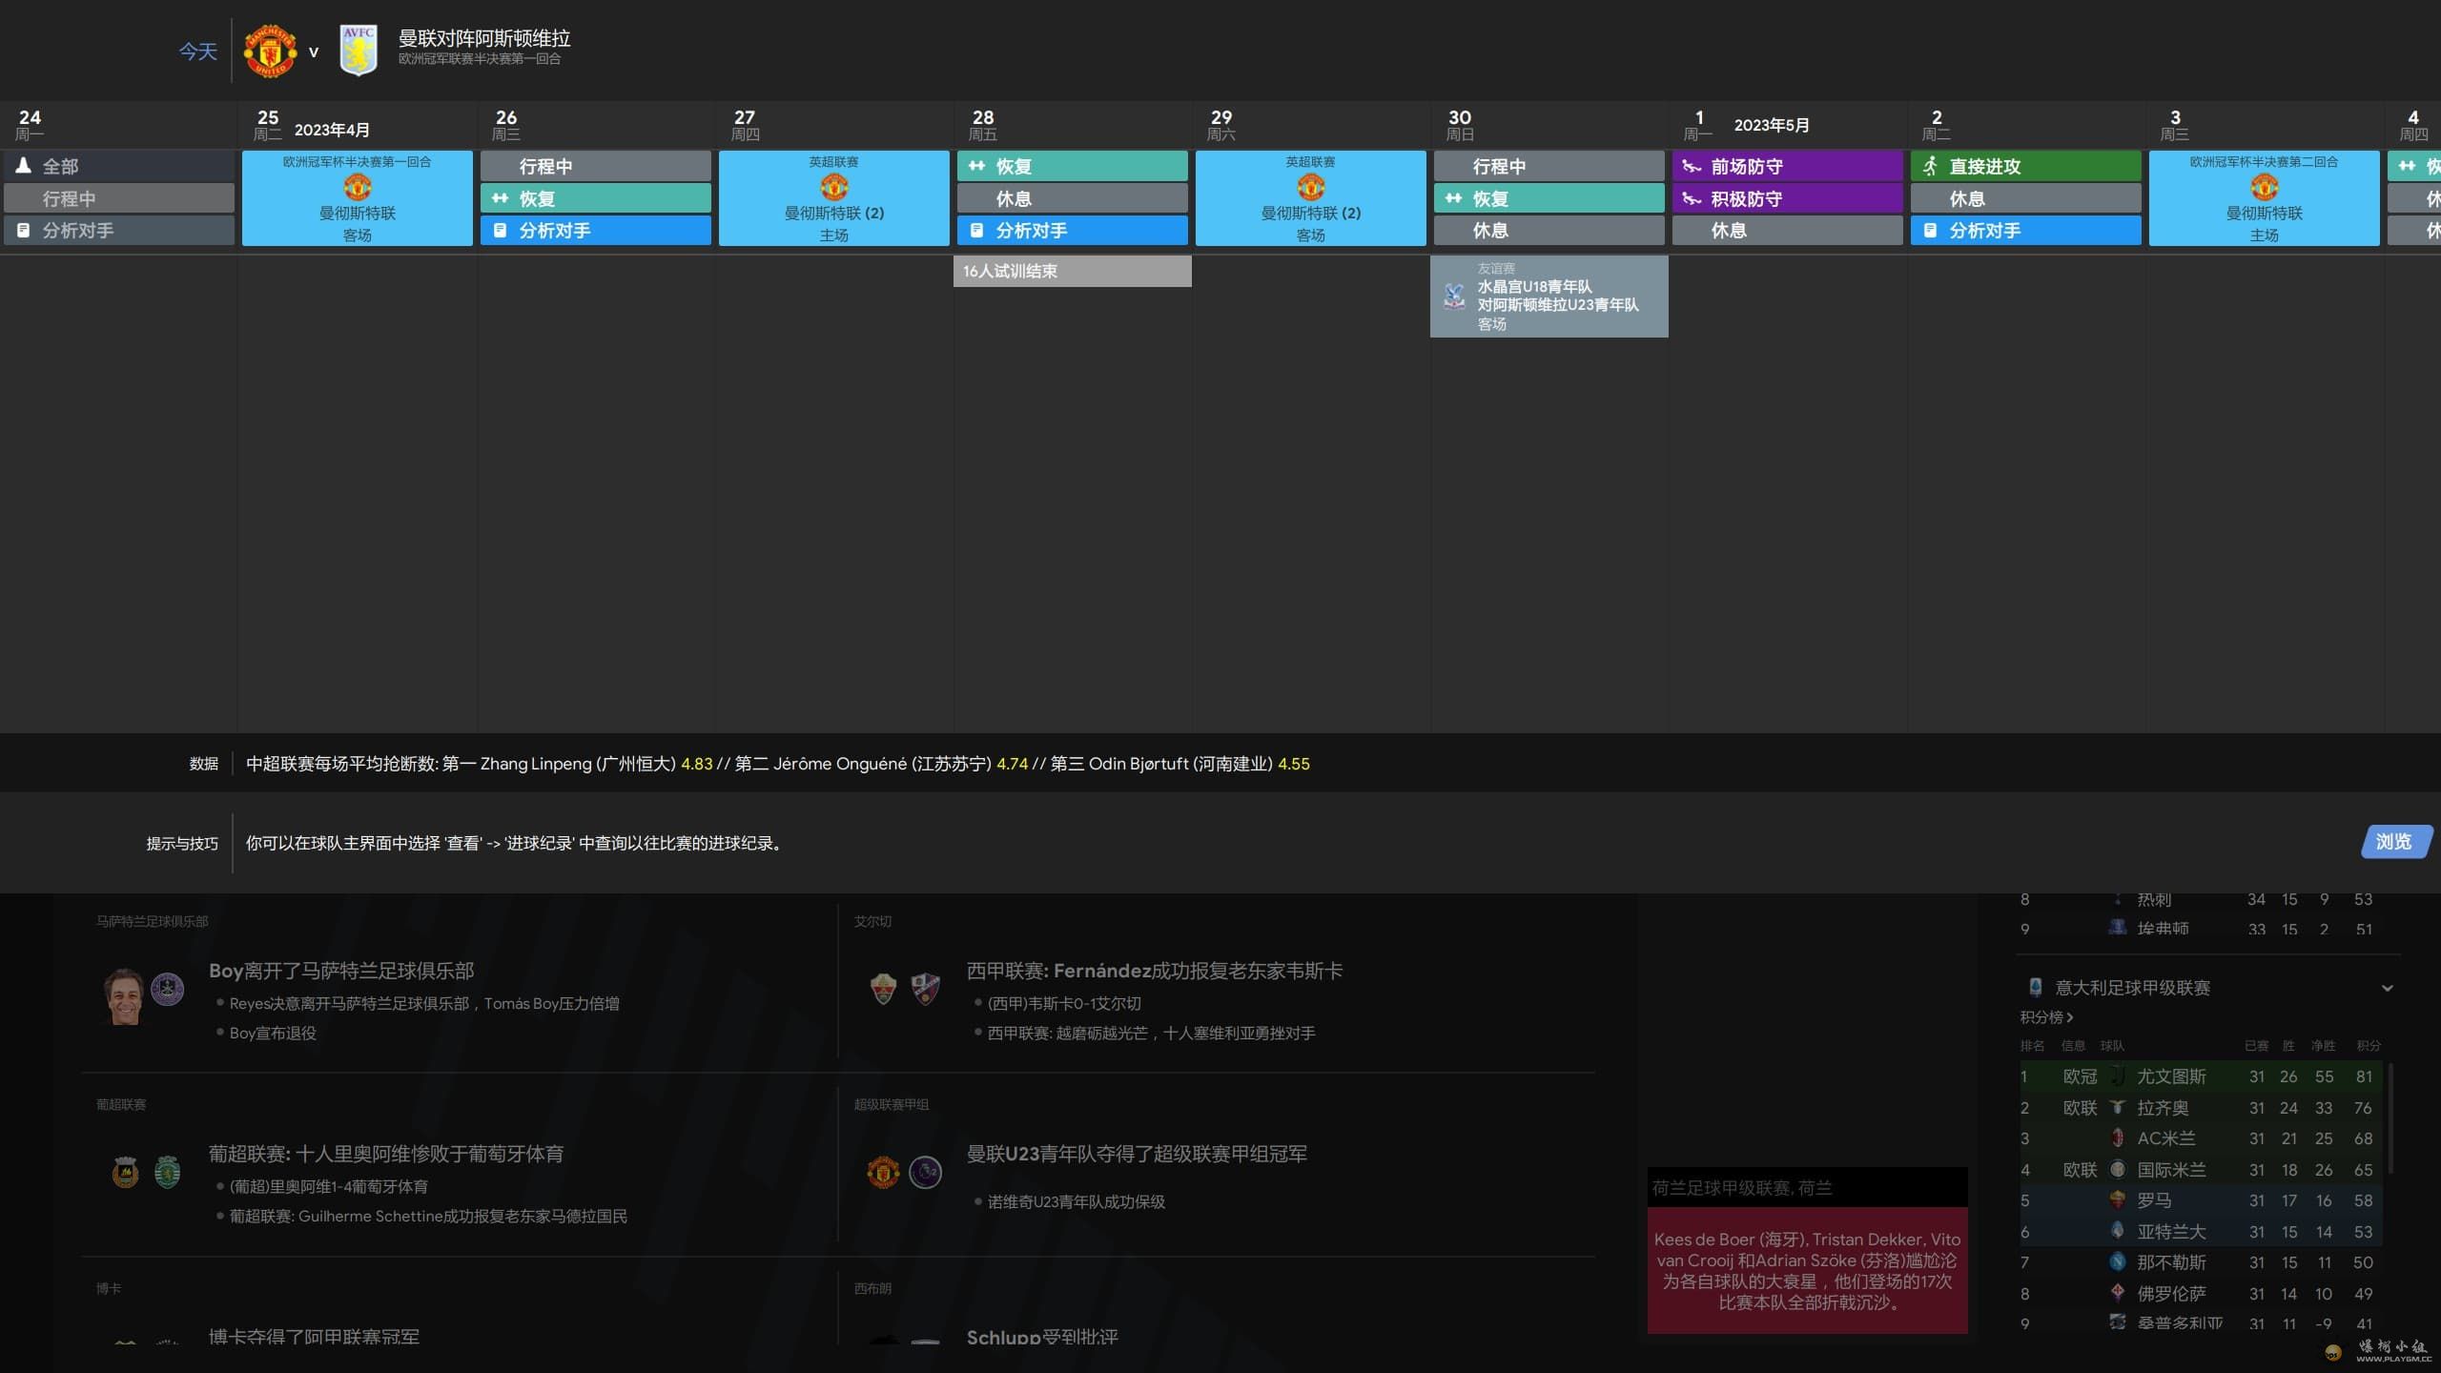Click the 行程中 block on Sunday 30
The height and width of the screenshot is (1373, 2441).
coord(1549,166)
